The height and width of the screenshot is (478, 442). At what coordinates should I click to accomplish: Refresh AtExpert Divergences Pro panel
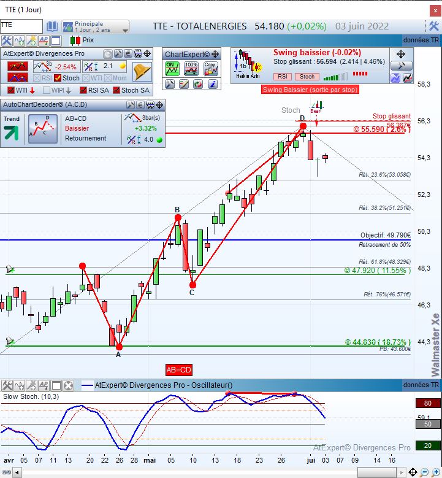[107, 54]
